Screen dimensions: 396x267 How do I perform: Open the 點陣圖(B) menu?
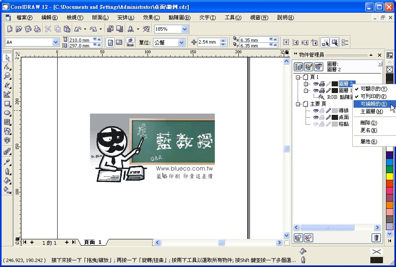pyautogui.click(x=180, y=18)
